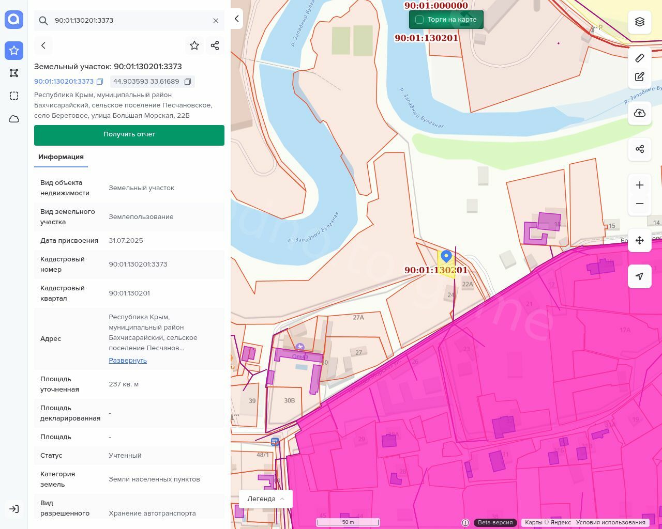Add parcel to favorites with star icon
662x529 pixels.
194,45
